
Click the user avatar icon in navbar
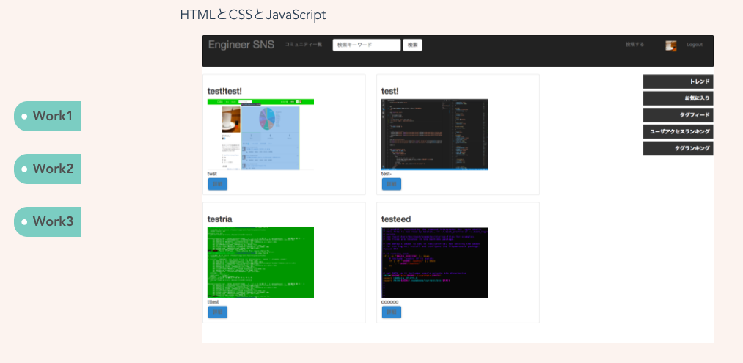tap(670, 45)
